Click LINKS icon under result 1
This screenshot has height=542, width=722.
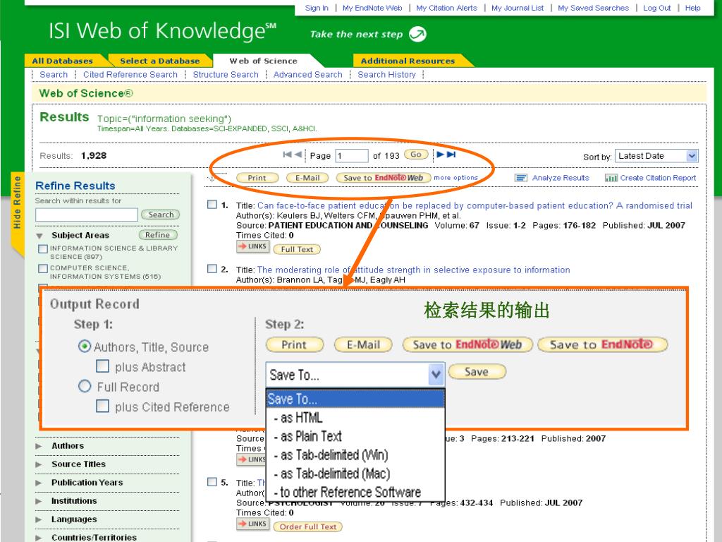coord(253,246)
